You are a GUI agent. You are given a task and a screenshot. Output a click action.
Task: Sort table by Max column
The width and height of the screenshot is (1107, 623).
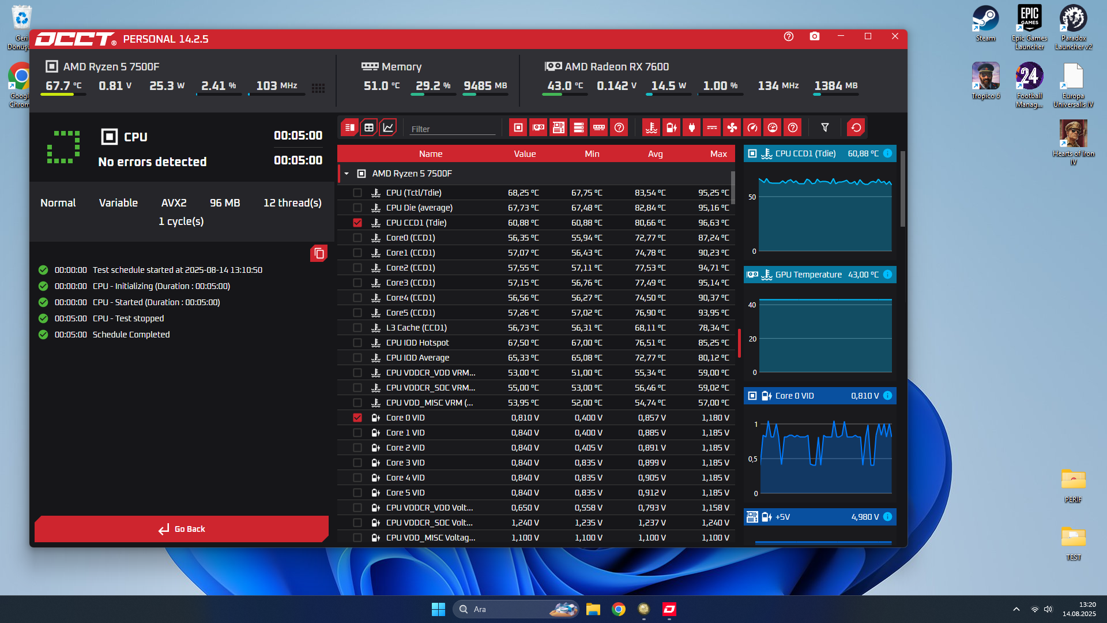(718, 154)
